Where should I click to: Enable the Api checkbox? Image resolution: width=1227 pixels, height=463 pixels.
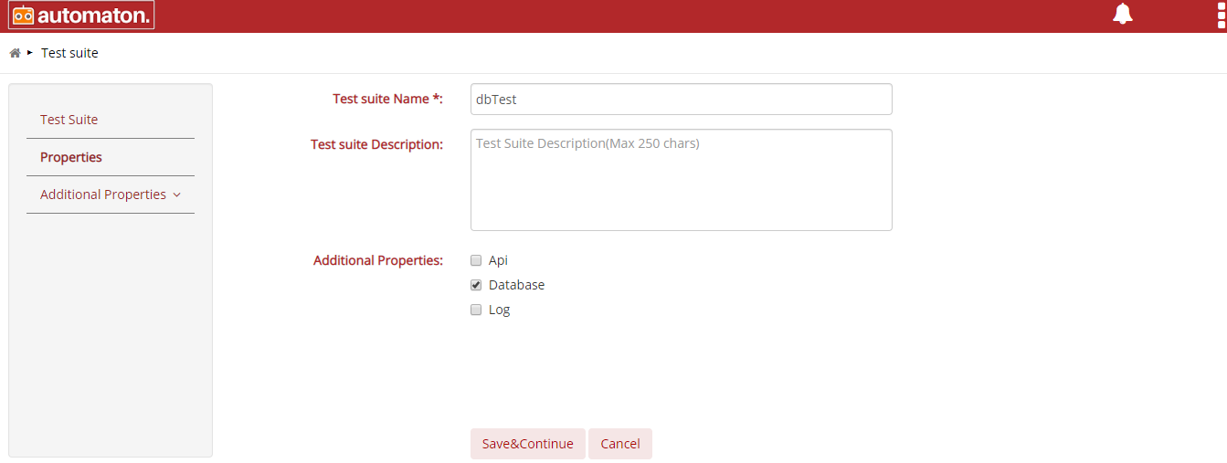click(x=476, y=260)
